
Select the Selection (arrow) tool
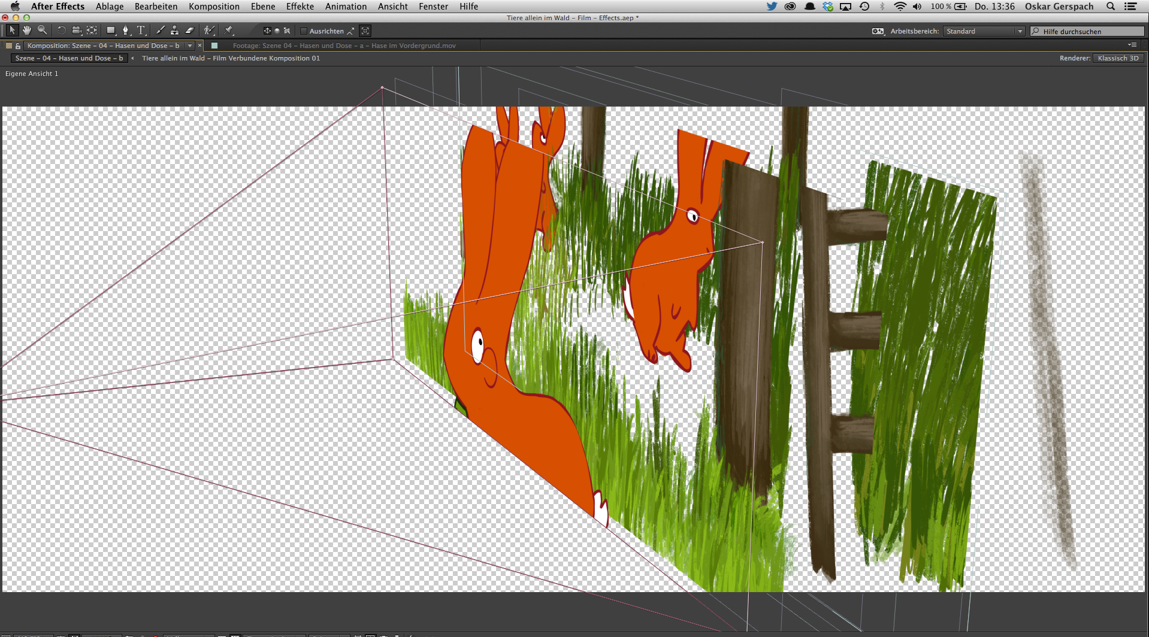pos(12,31)
